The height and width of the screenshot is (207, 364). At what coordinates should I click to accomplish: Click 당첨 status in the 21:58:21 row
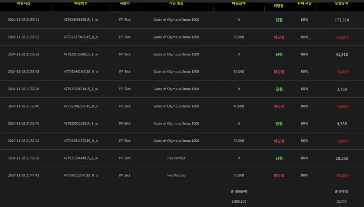279,20
